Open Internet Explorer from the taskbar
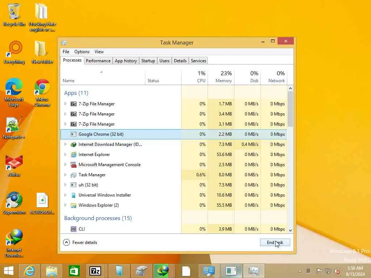 click(29, 271)
